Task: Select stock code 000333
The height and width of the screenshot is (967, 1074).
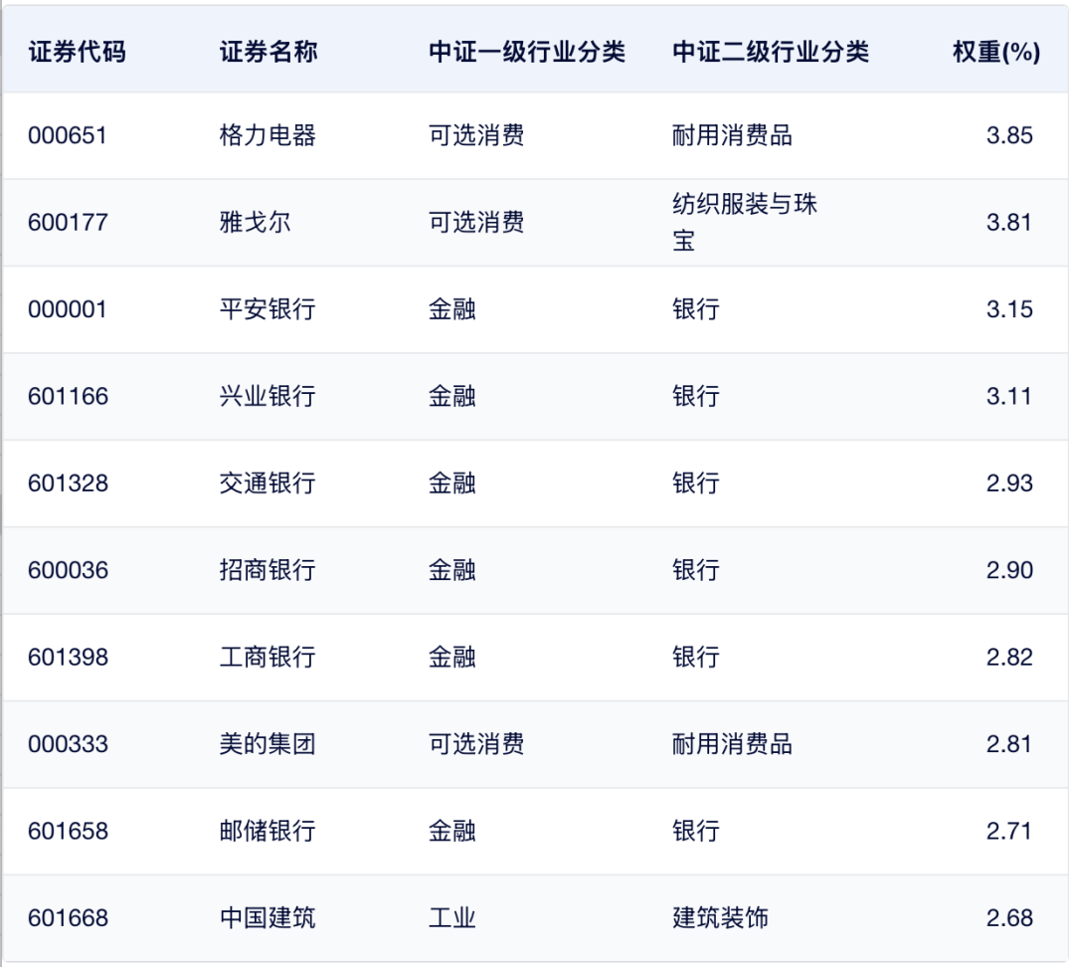Action: [68, 744]
